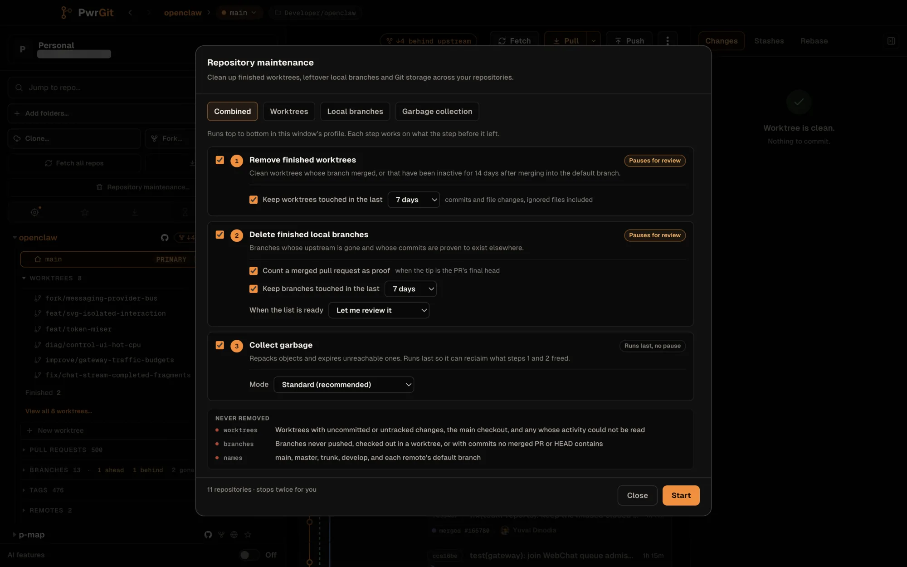Click the Push button
Image resolution: width=907 pixels, height=567 pixels.
(x=629, y=41)
